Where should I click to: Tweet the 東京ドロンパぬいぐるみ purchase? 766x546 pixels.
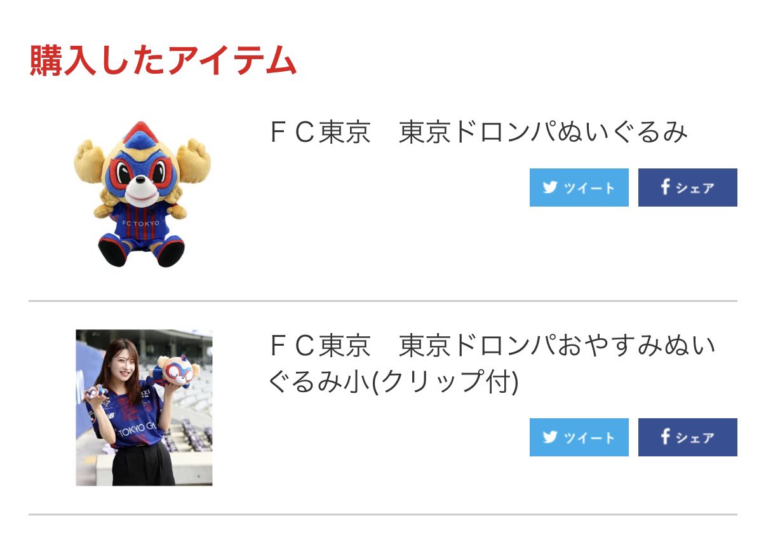[579, 188]
